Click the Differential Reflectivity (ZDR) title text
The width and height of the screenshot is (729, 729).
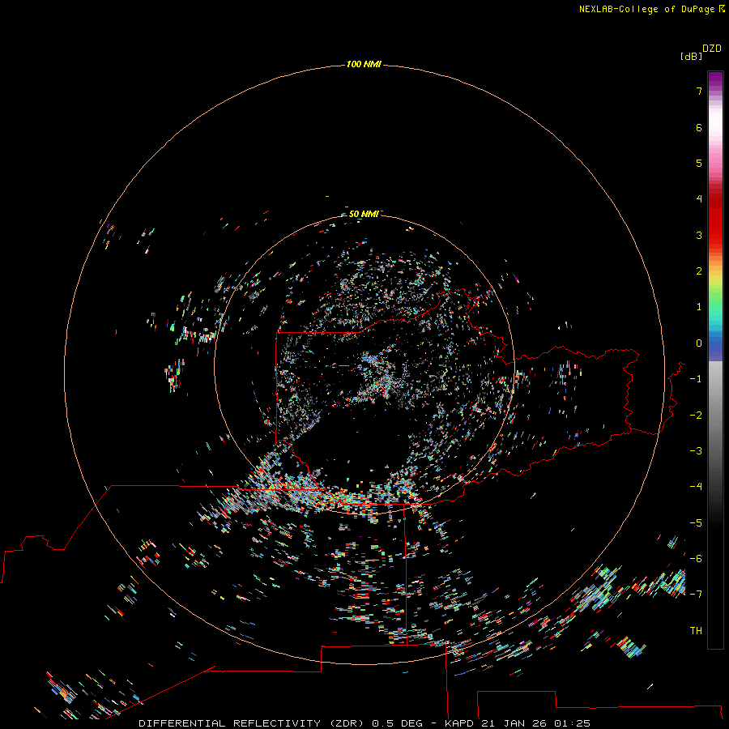251,723
